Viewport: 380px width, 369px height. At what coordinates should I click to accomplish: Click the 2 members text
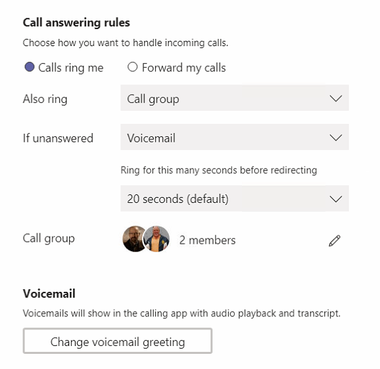[207, 241]
